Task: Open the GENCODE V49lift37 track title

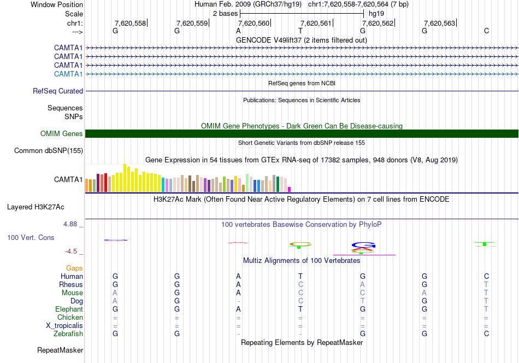Action: click(x=301, y=40)
